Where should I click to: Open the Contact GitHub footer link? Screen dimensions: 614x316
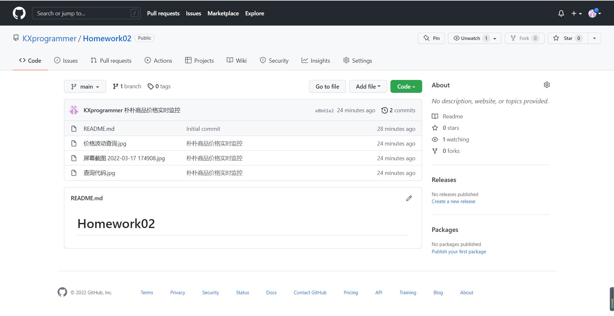[310, 293]
